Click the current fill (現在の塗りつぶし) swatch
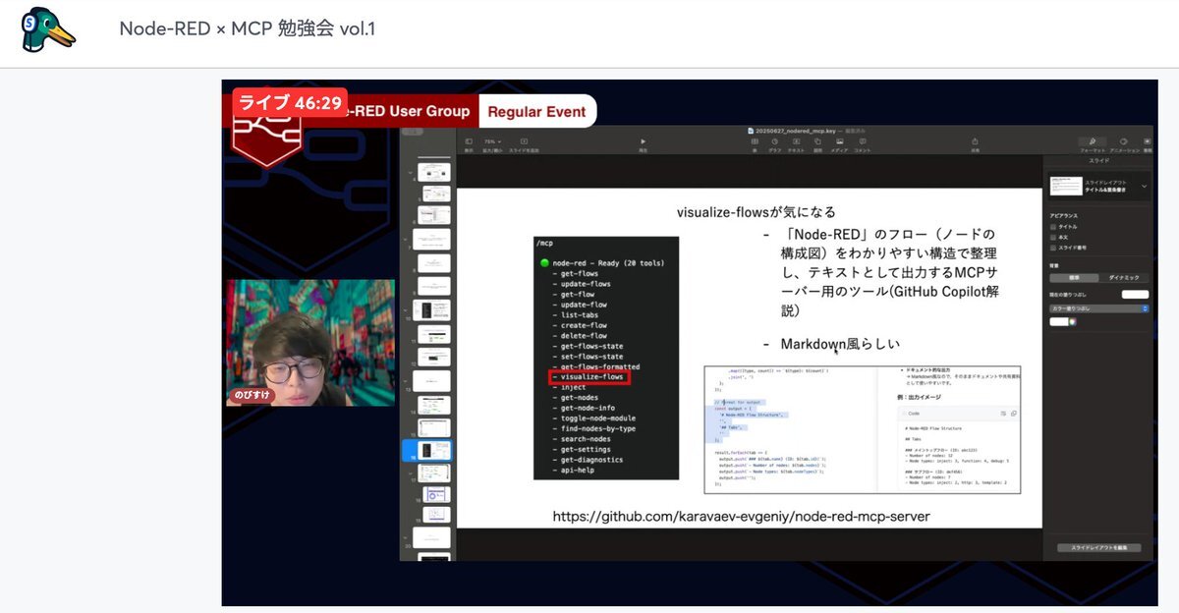Screen dimensions: 1179x613 pyautogui.click(x=1136, y=294)
